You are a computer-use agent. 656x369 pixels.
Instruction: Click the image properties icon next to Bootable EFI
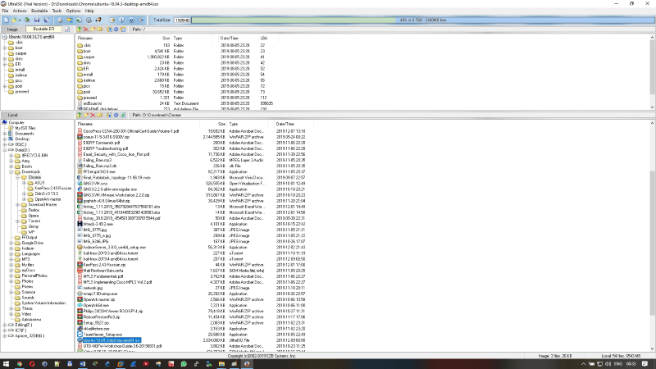(67, 30)
